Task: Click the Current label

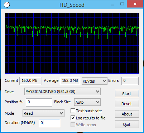Action: (x=11, y=80)
